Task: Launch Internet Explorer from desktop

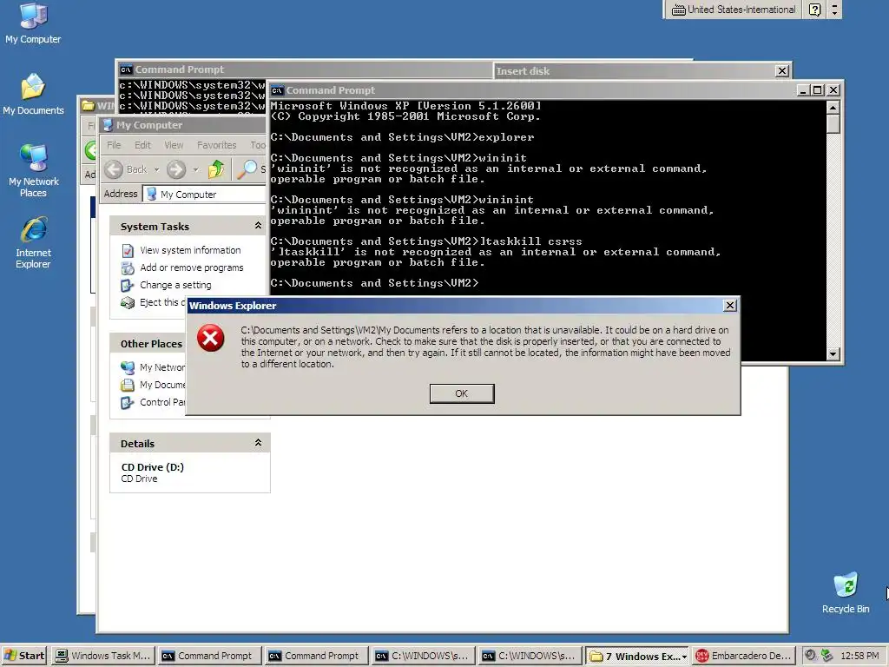Action: [34, 242]
